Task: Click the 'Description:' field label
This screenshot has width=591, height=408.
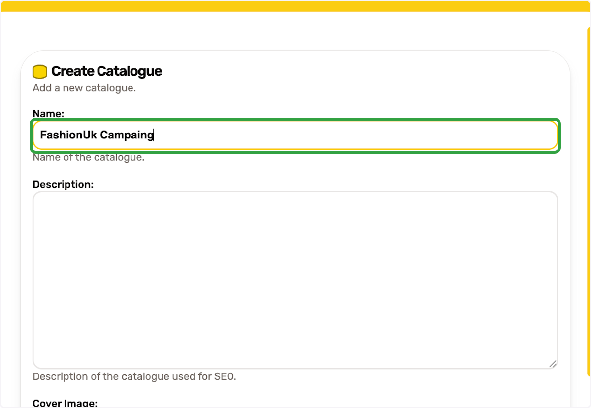Action: click(x=63, y=184)
